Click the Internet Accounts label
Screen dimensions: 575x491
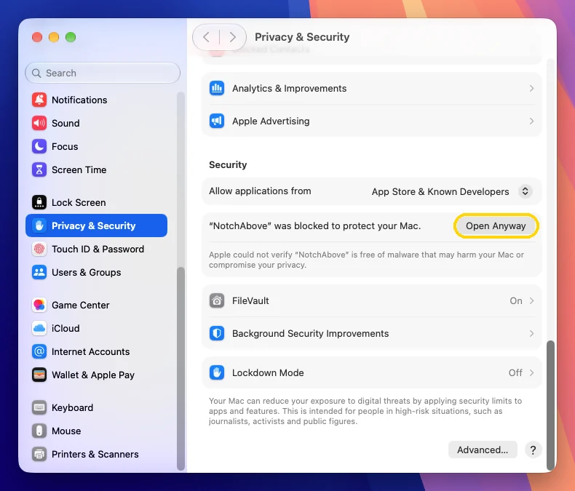click(x=90, y=351)
